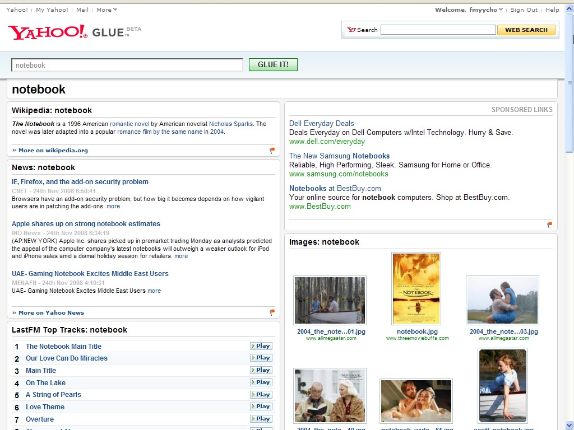
Task: Flag the News notebook module
Action: (x=272, y=312)
